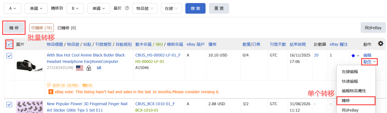Screen dimensions: 387x113
Task: Select 轉移 from the action menu
Action: (x=356, y=100)
